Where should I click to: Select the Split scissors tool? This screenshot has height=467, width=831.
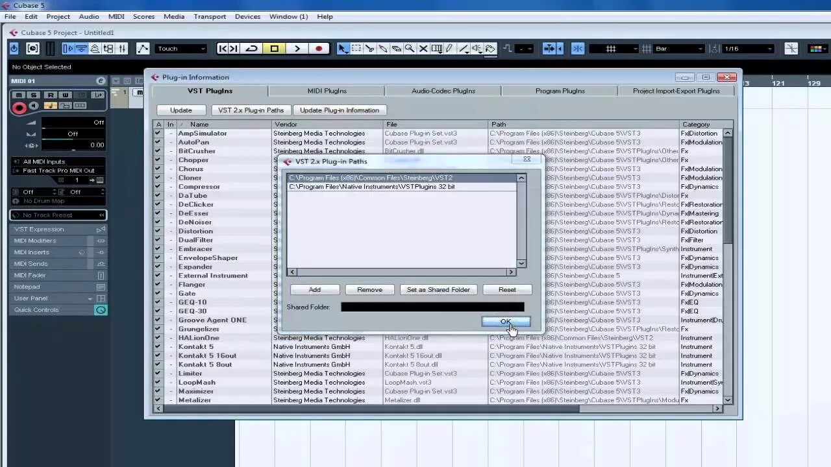pyautogui.click(x=370, y=49)
